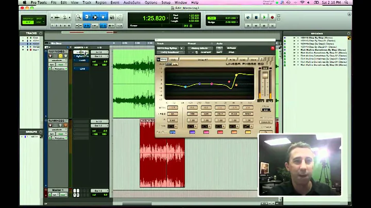Open the plugin track selector dropdown
Screen dimensions: 371x208
(x=168, y=48)
